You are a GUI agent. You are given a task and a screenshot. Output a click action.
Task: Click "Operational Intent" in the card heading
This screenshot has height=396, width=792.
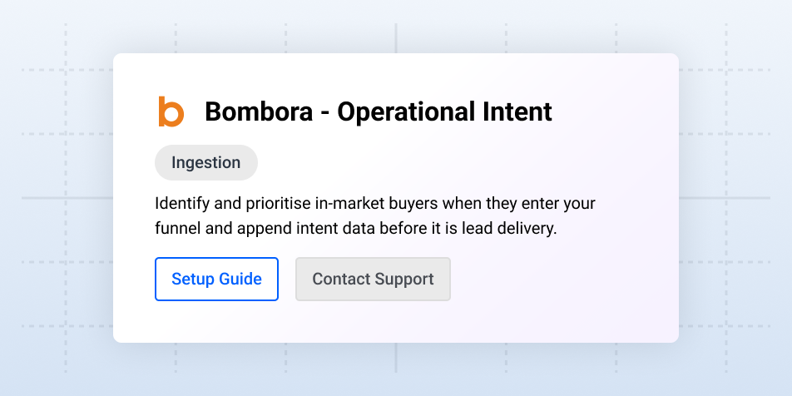coord(444,111)
